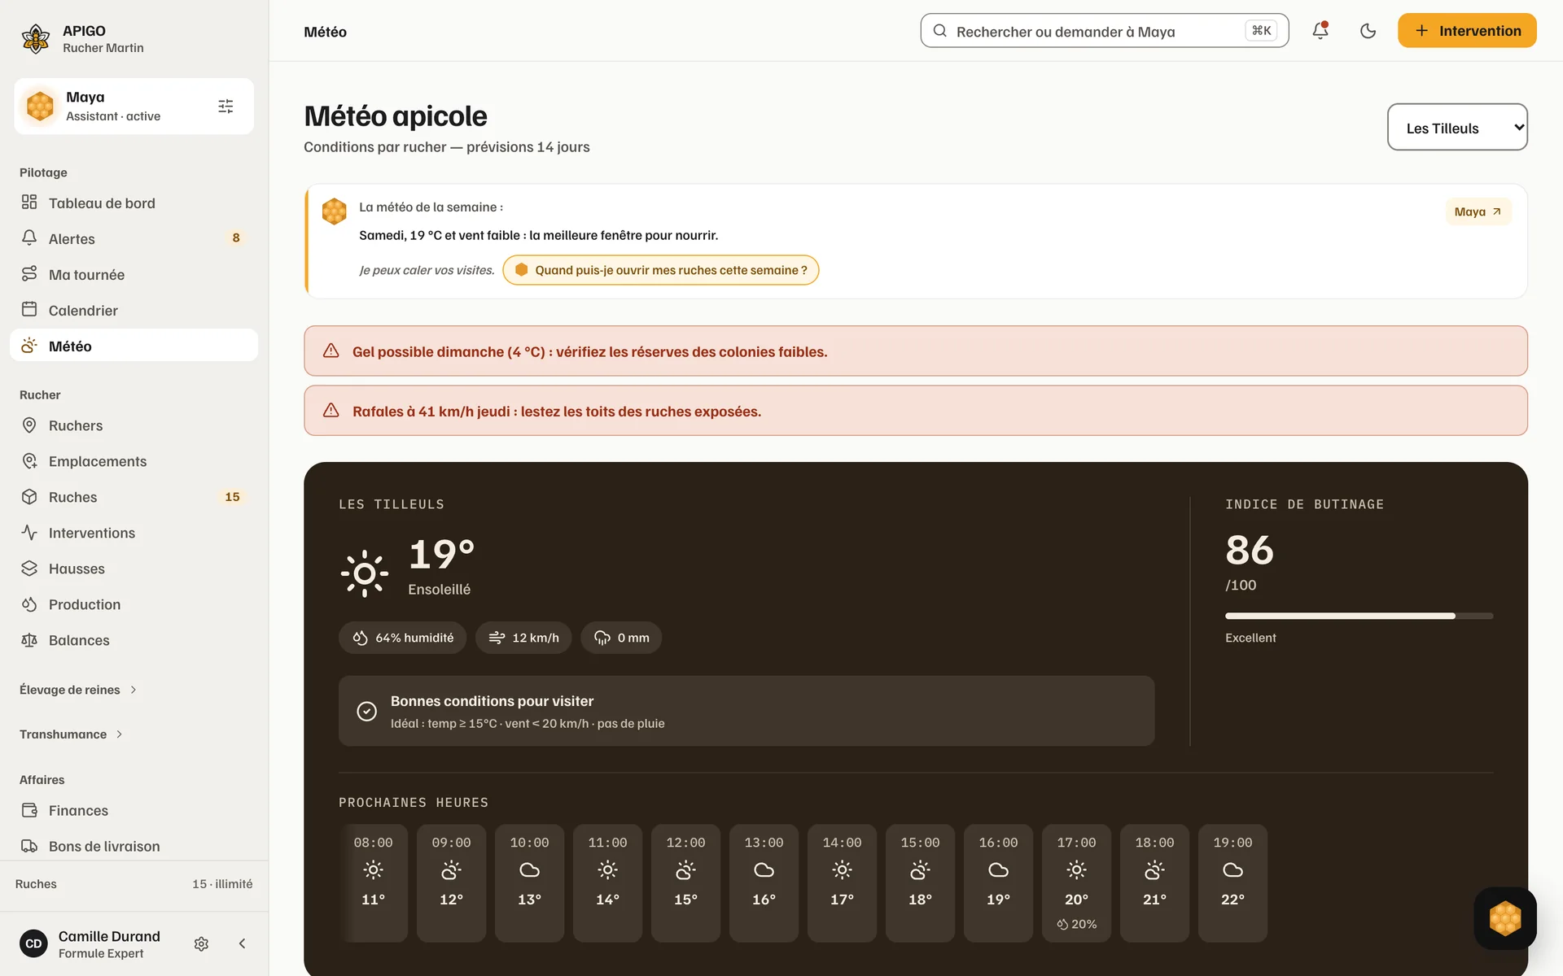Select Météo in sidebar
This screenshot has height=976, width=1563.
[134, 346]
